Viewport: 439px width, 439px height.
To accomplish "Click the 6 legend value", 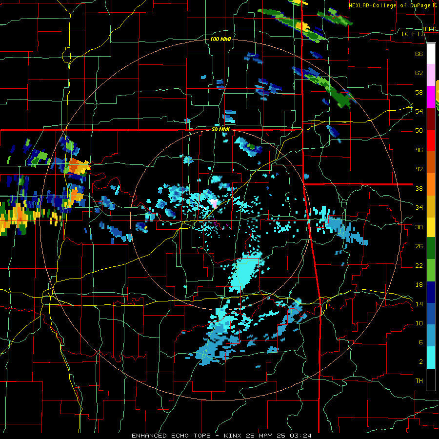I will [x=421, y=342].
